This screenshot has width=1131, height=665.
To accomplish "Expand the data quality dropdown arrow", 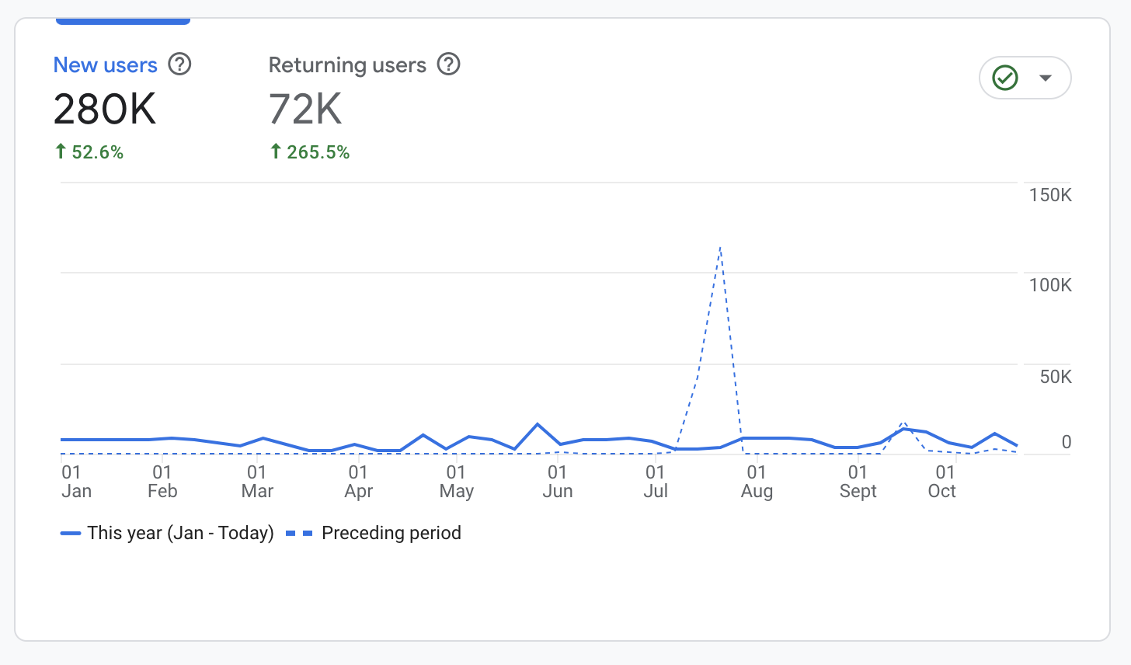I will coord(1046,78).
